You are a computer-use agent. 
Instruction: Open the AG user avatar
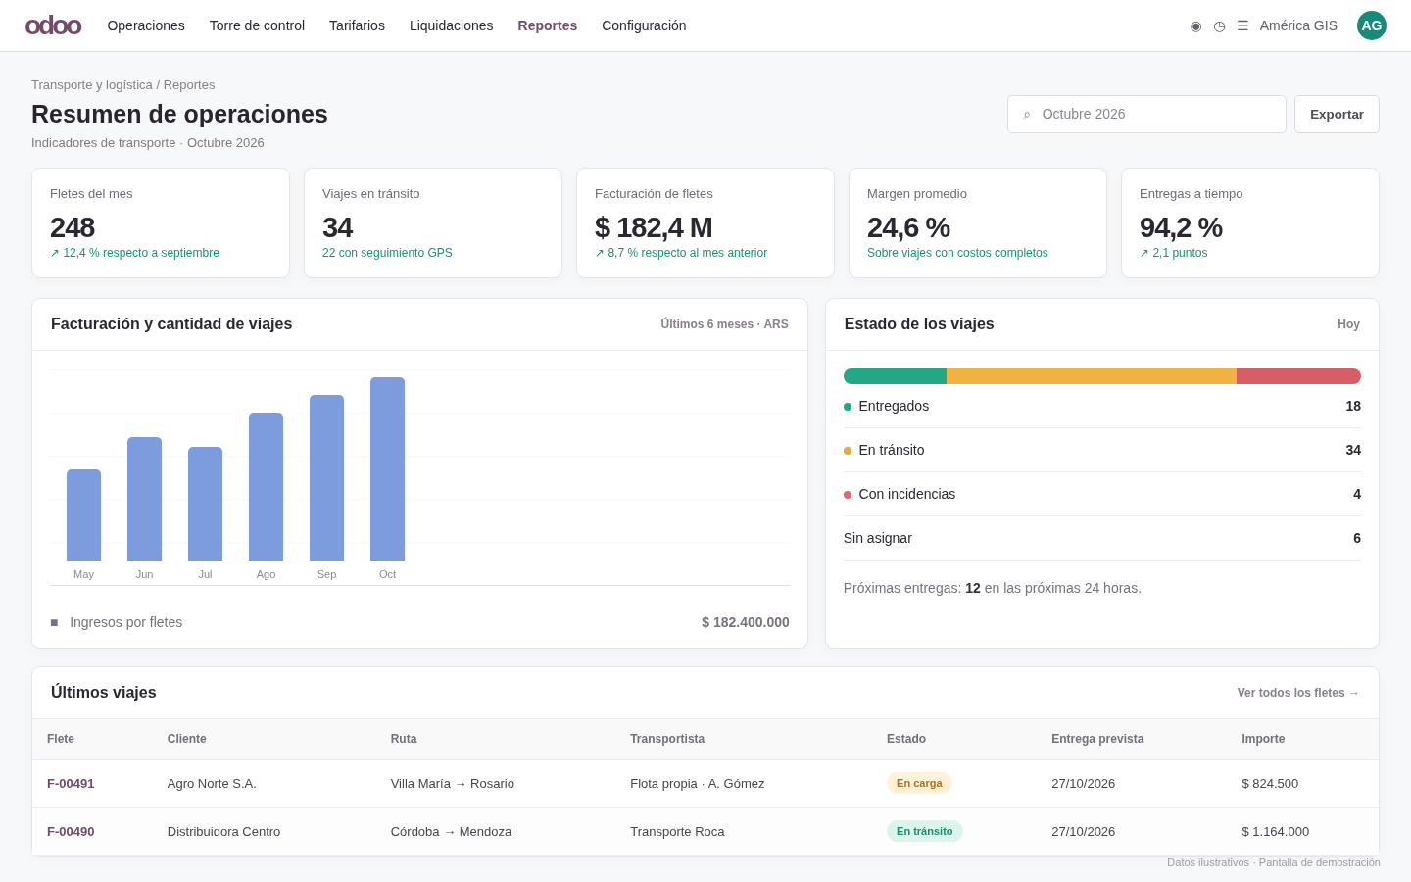(x=1372, y=25)
